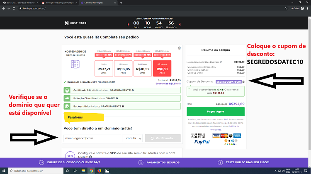Screen dimensions: 311x174
Task: Delete hosting plan with trash icon
Action: pos(179,48)
